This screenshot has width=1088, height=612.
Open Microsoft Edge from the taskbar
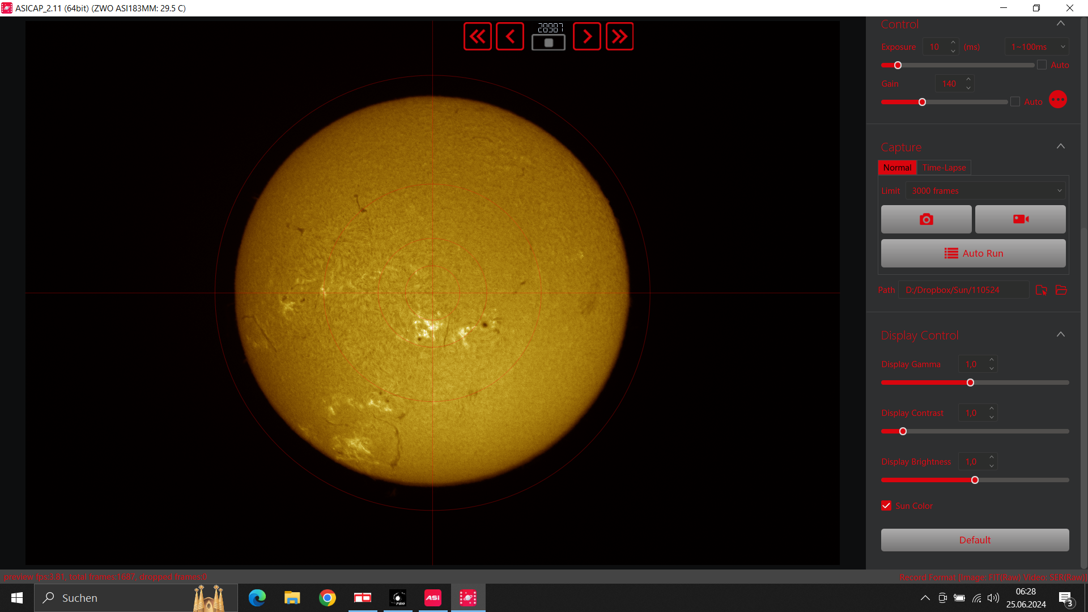click(x=257, y=598)
